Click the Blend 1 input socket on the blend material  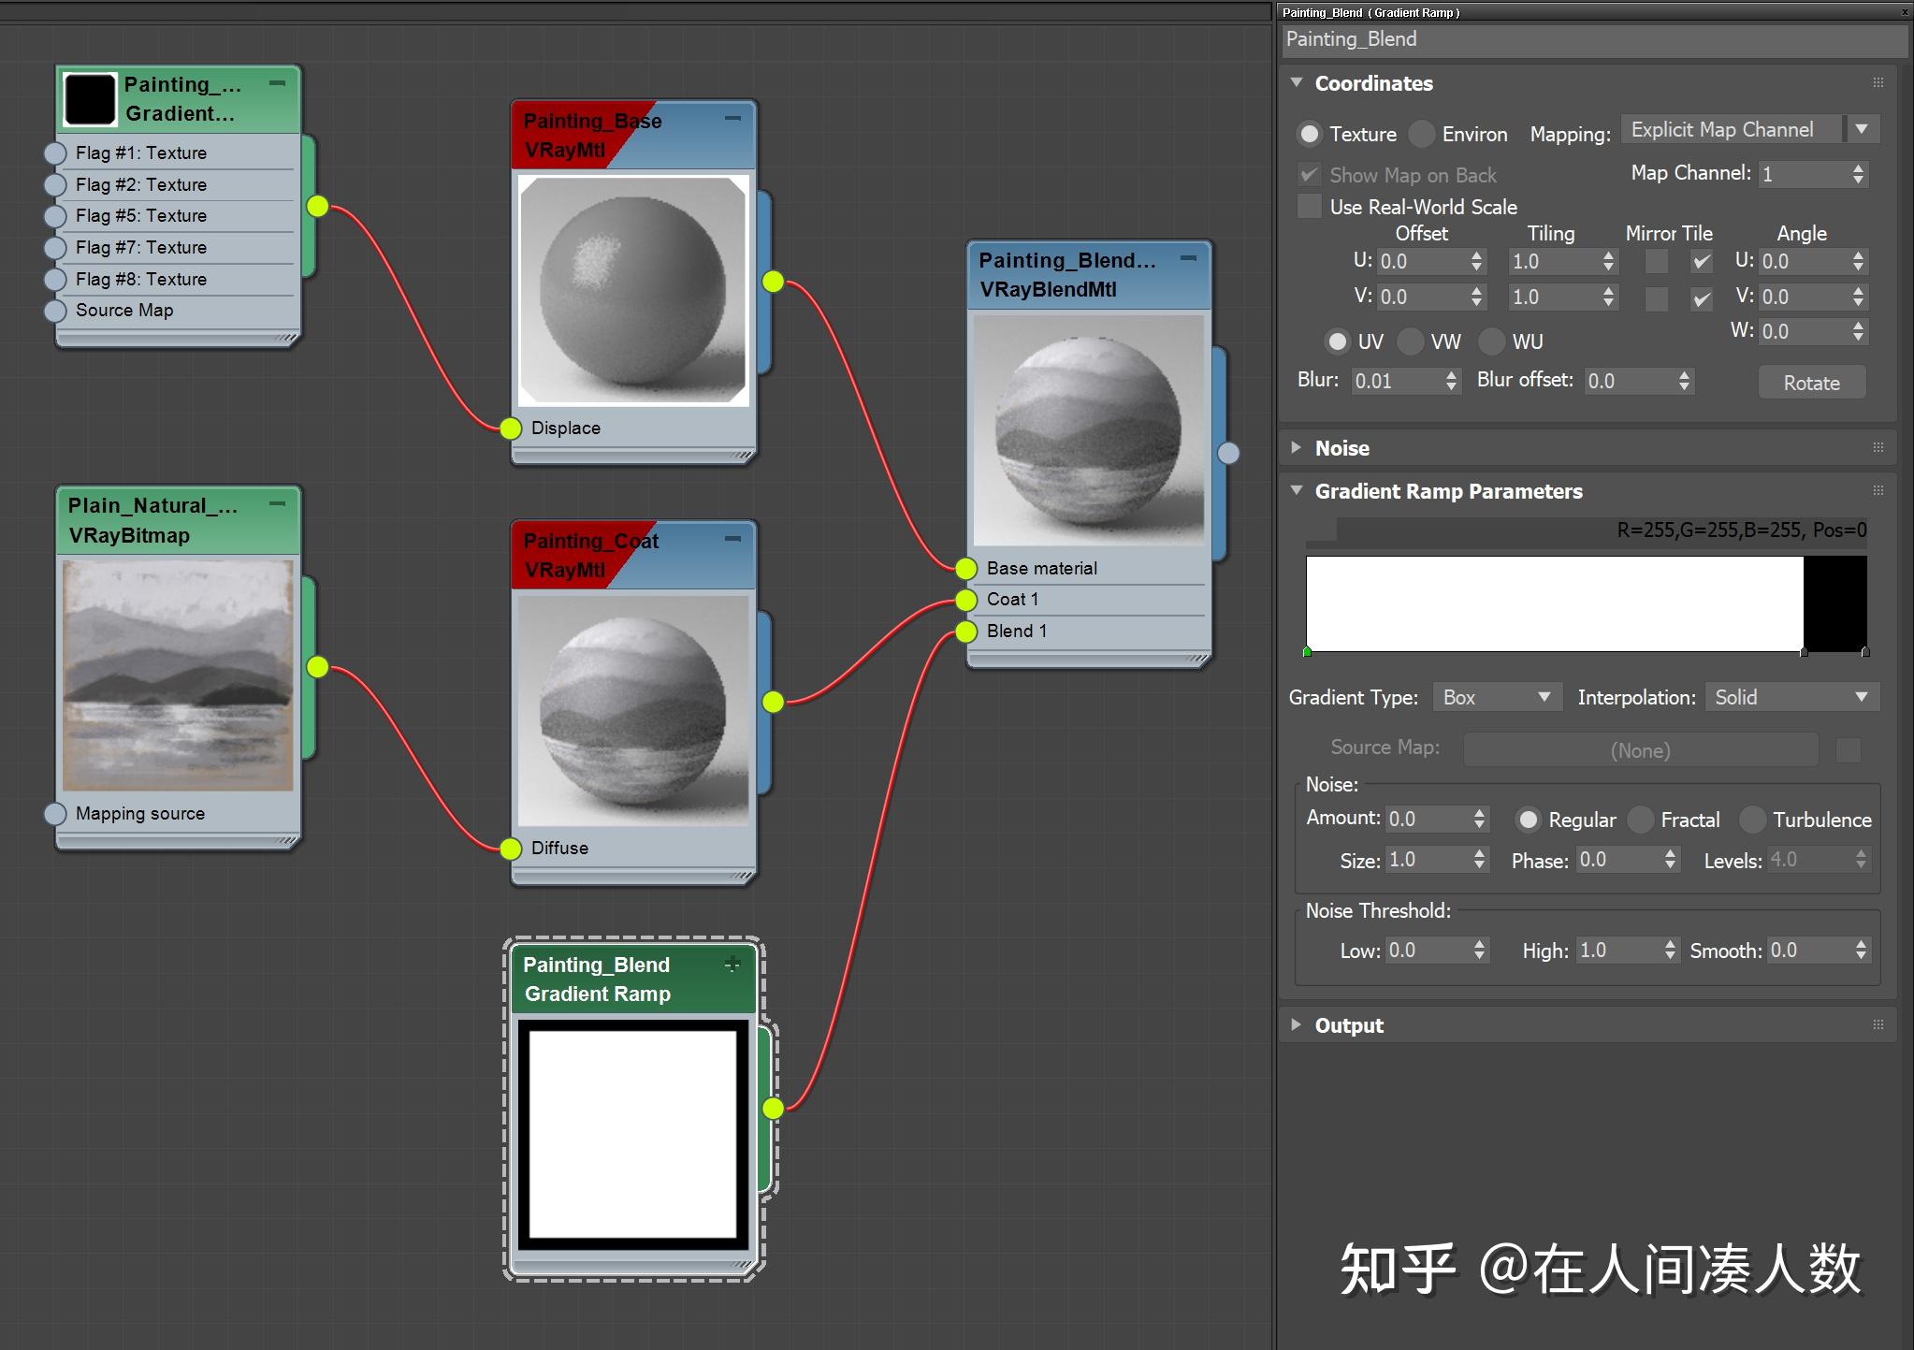pyautogui.click(x=965, y=631)
